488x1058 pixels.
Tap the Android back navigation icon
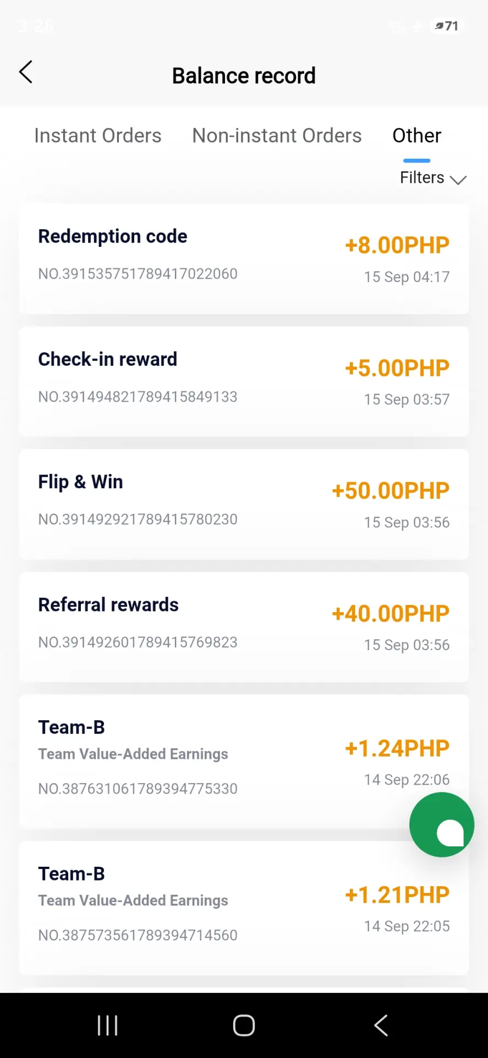coord(381,1025)
